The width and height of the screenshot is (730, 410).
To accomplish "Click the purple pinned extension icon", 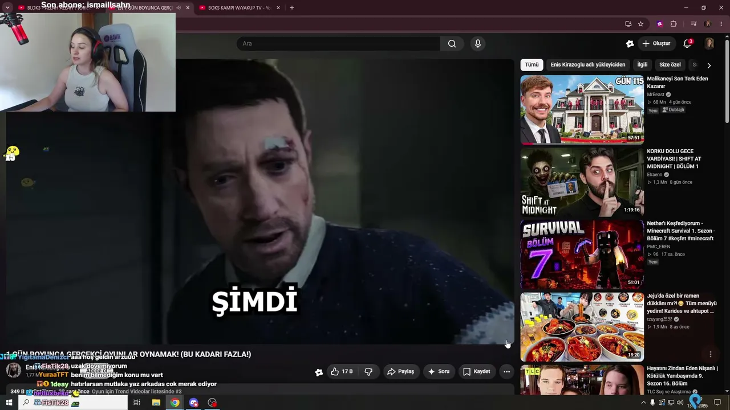I will pyautogui.click(x=660, y=24).
